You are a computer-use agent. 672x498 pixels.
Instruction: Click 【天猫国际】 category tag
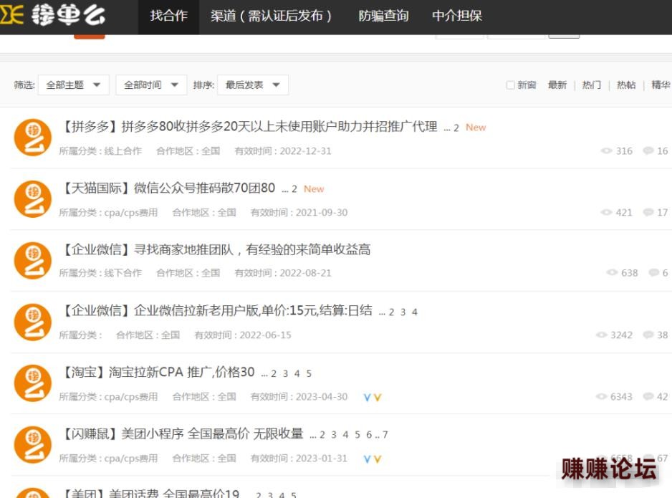click(x=97, y=188)
